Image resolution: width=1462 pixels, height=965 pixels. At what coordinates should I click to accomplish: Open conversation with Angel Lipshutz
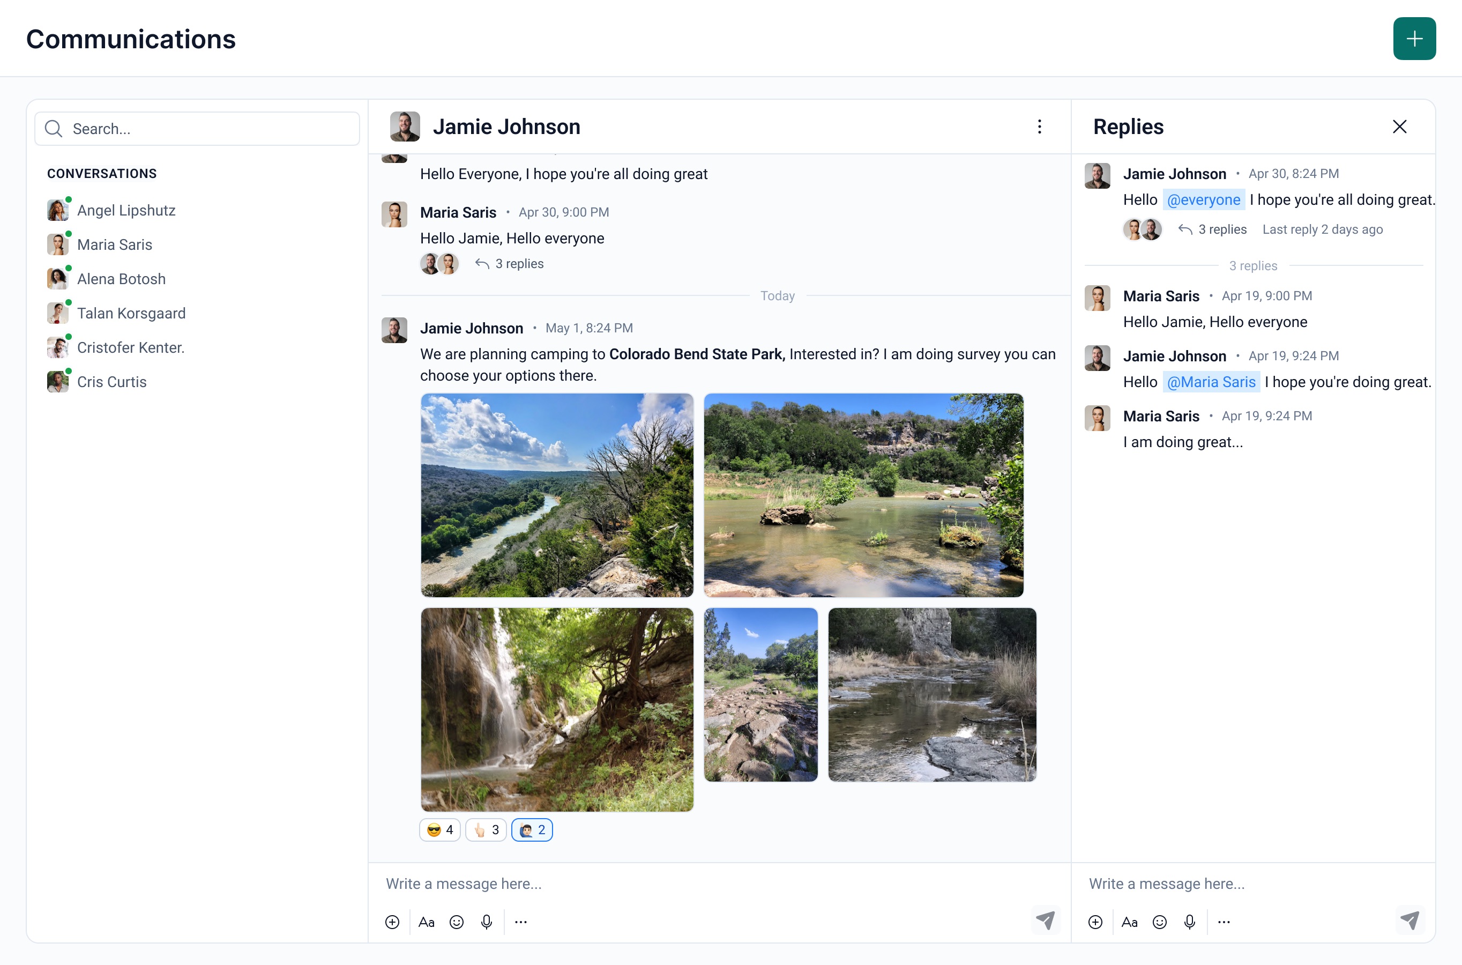126,211
